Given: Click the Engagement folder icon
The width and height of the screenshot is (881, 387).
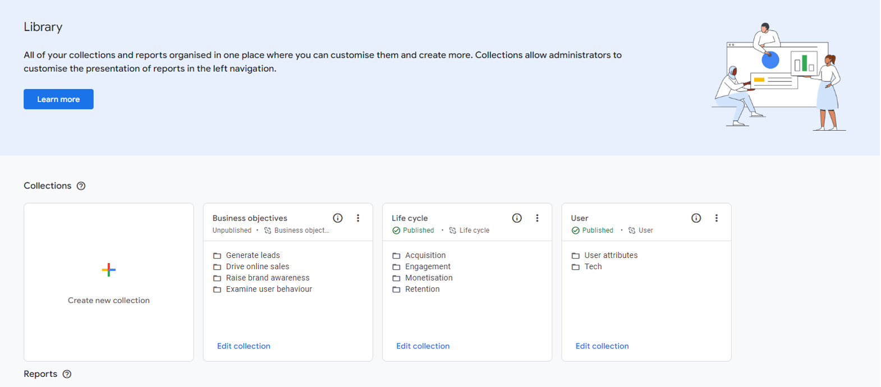Looking at the screenshot, I should [396, 267].
